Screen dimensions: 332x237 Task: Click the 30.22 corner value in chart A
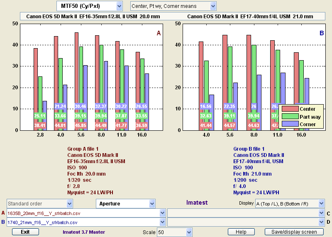tap(121, 106)
